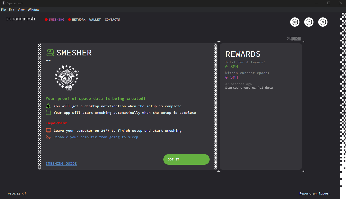Viewport: 346px width, 199px height.
Task: Click the moon sleep icon
Action: [x=48, y=137]
